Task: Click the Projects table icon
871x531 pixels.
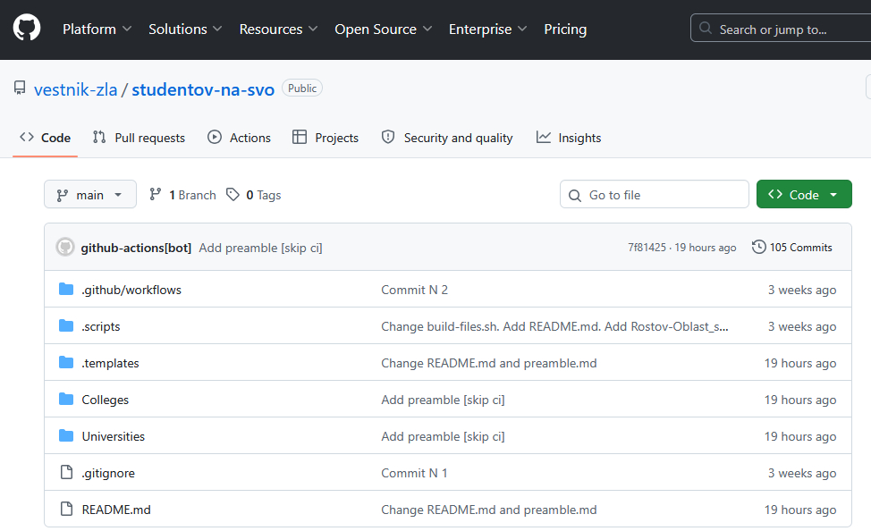Action: point(300,137)
